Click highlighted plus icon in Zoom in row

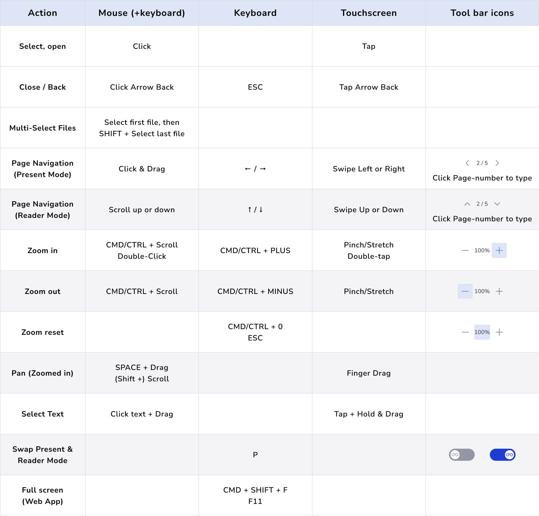pyautogui.click(x=499, y=250)
